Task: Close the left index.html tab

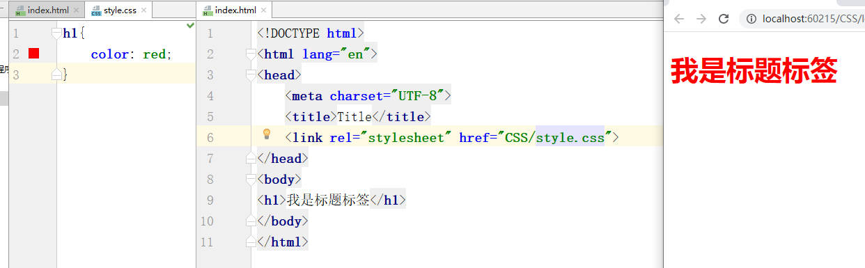Action: point(76,10)
